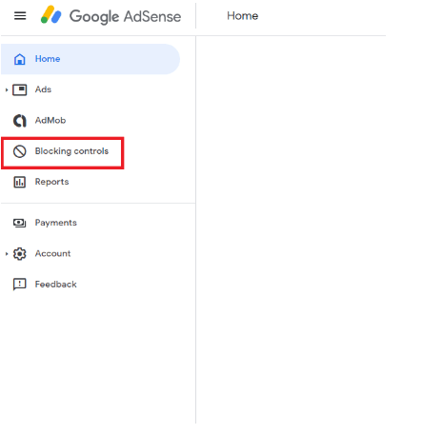Viewport: 423px width, 434px height.
Task: Open the Payments menu item
Action: [56, 223]
